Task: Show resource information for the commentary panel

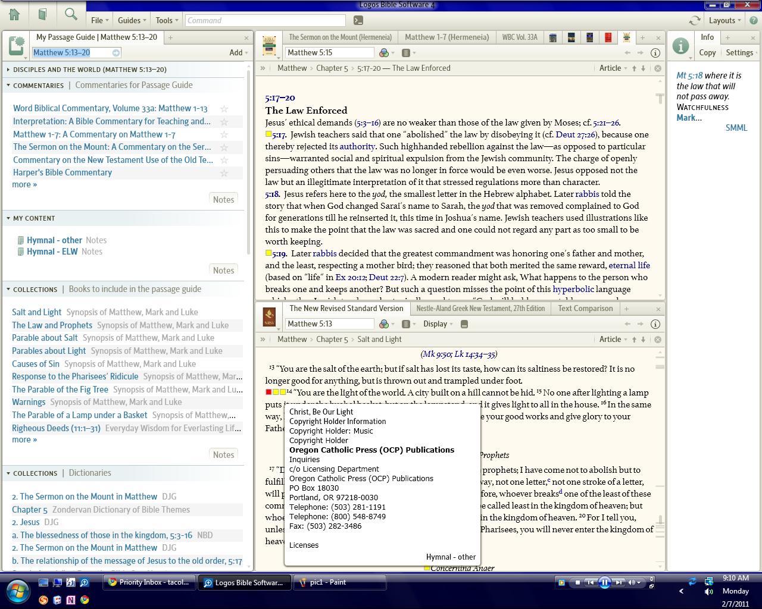Action: coord(655,52)
